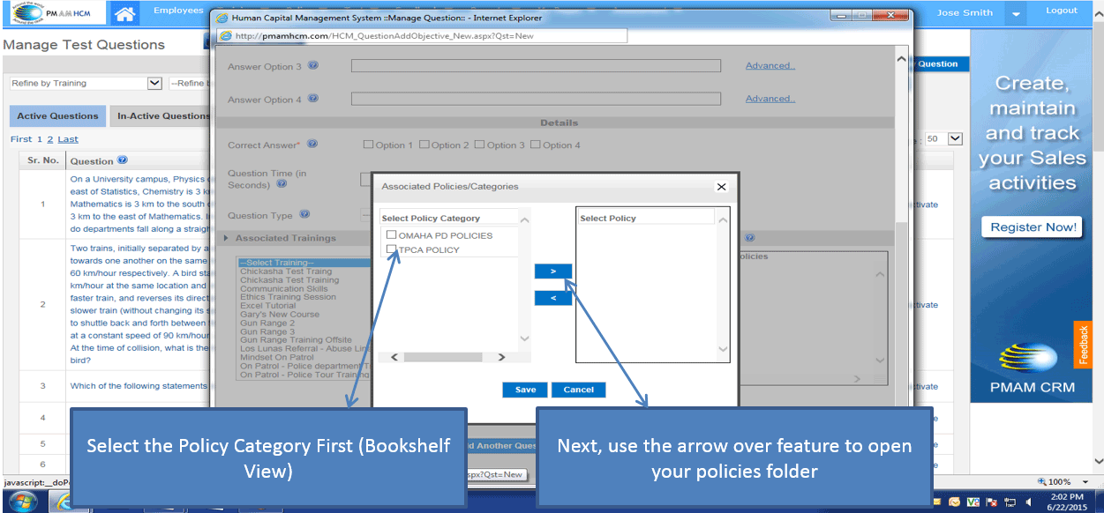Open help icon beside Answer Option 3
Image resolution: width=1104 pixels, height=513 pixels.
313,66
